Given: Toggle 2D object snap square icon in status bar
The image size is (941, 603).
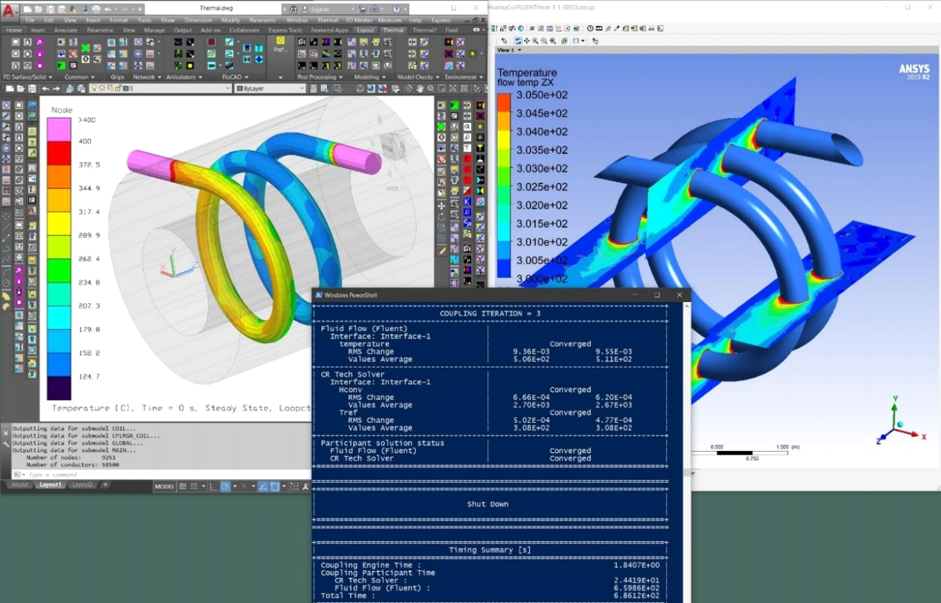Looking at the screenshot, I should 275,487.
